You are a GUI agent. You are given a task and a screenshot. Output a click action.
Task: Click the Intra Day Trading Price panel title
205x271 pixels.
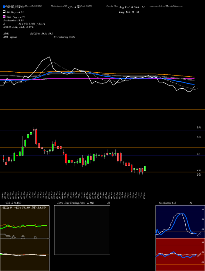coord(84,203)
